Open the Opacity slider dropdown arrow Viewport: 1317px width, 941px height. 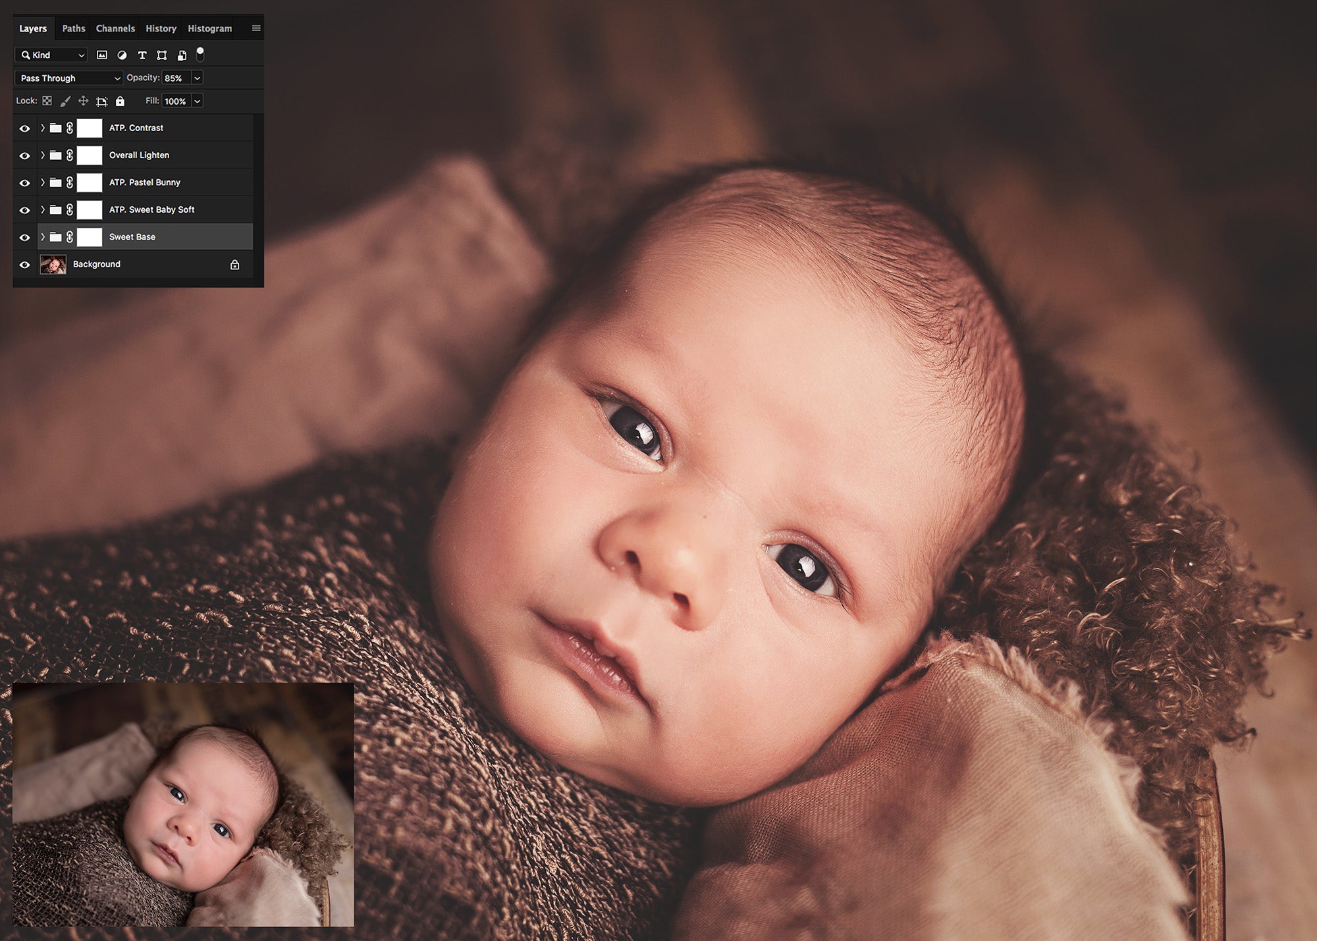tap(197, 78)
